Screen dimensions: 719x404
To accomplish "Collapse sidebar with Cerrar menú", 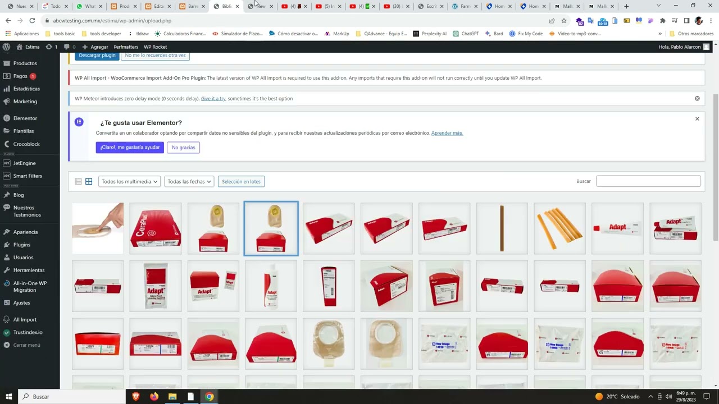I will 26,345.
